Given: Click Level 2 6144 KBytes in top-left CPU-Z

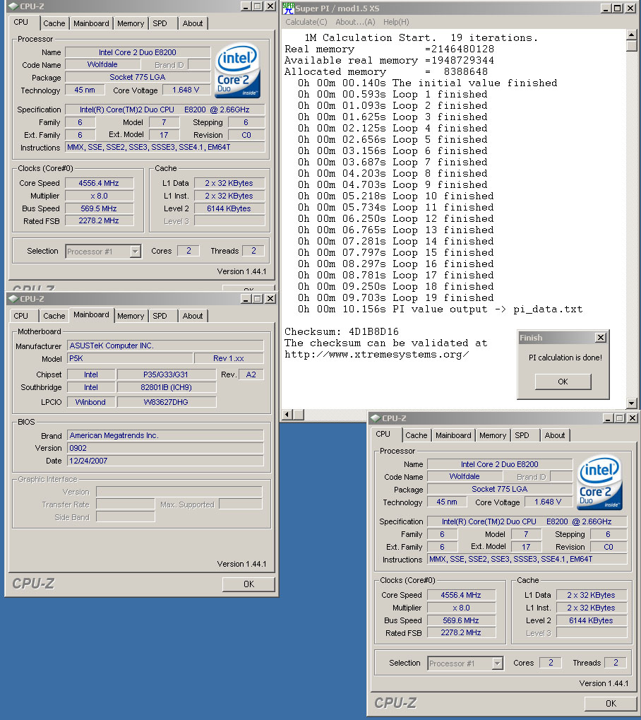Looking at the screenshot, I should (x=229, y=208).
